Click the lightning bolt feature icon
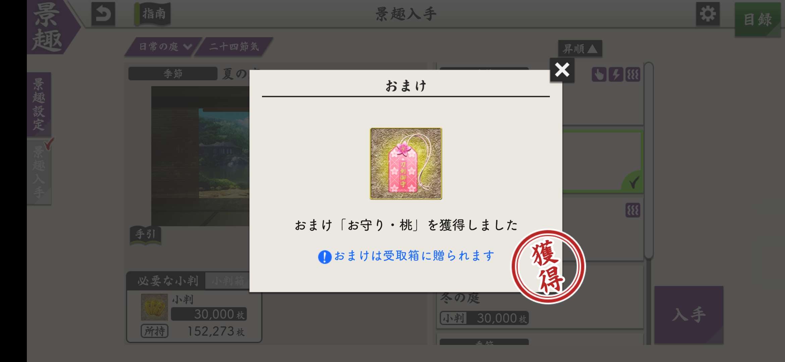 click(616, 74)
